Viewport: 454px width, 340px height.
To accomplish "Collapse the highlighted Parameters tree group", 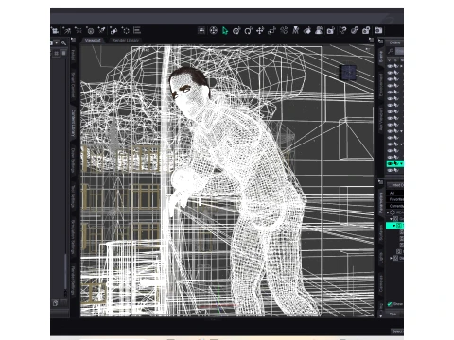I will 394,226.
